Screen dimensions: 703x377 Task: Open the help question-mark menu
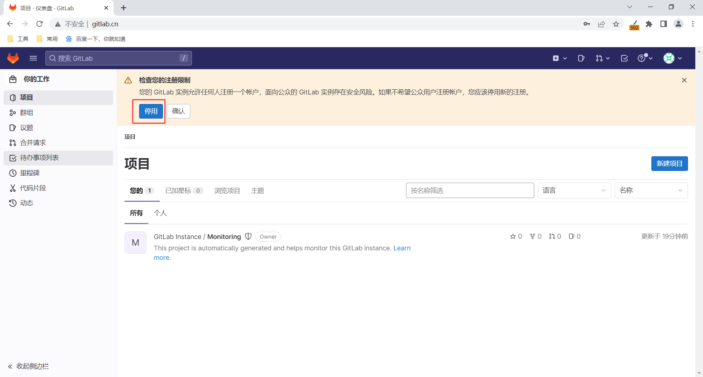click(645, 58)
